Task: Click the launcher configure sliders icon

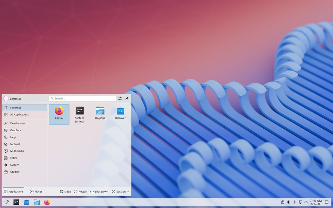Action: [x=120, y=98]
